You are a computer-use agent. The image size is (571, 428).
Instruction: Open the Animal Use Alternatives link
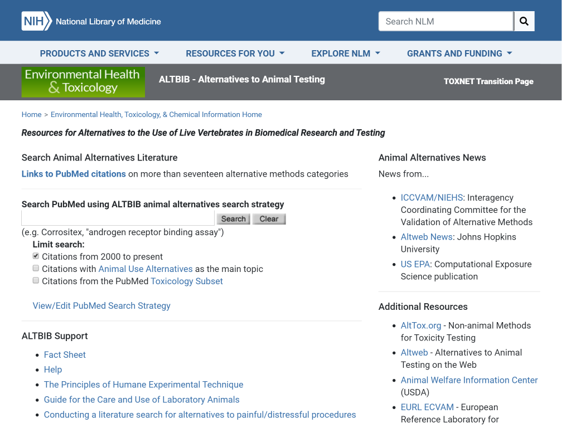[146, 269]
